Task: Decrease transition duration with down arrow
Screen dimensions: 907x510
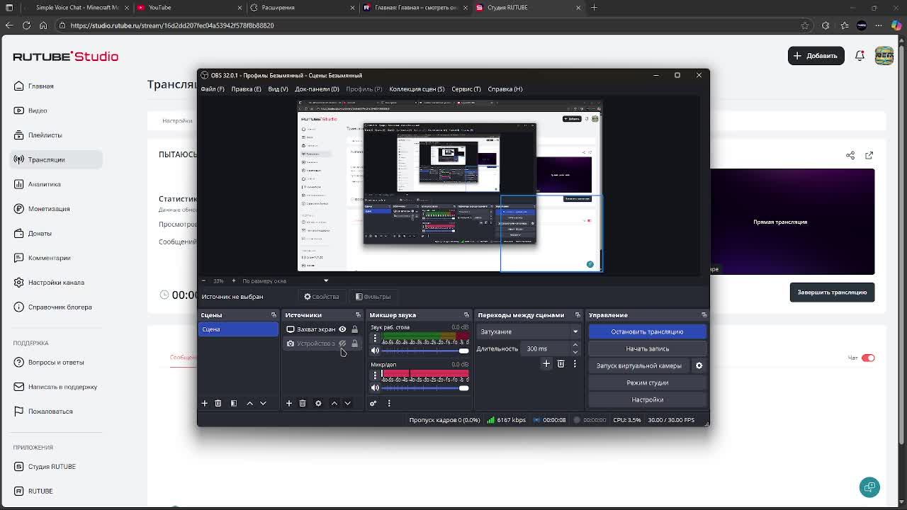Action: tap(575, 352)
